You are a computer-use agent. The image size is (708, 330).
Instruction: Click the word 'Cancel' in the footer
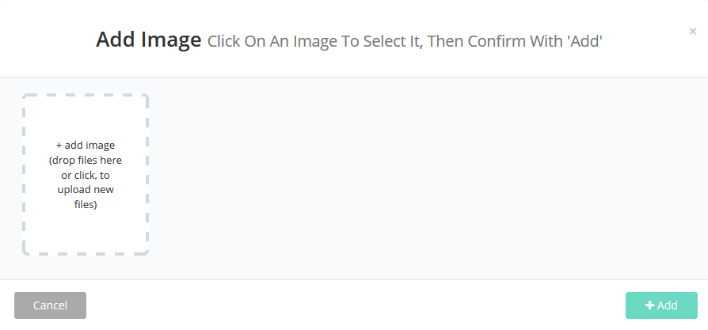50,305
